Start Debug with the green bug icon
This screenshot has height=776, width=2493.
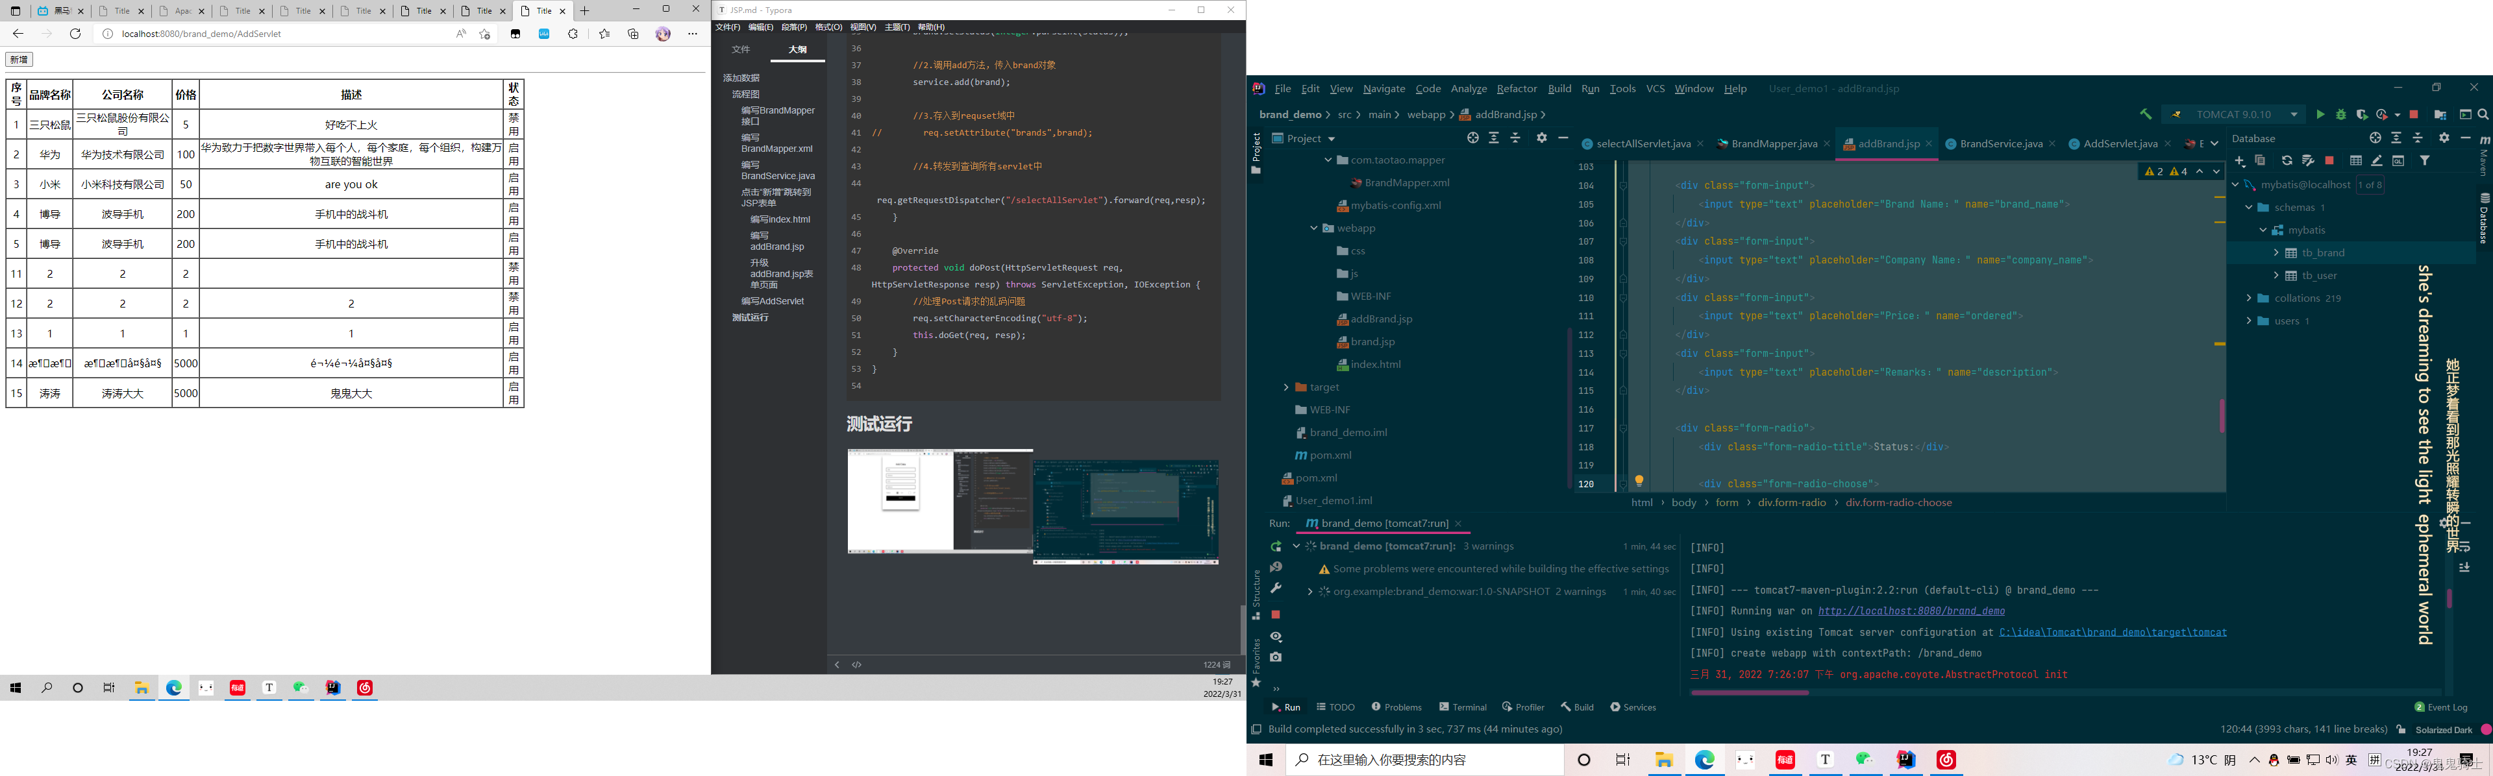click(2341, 114)
